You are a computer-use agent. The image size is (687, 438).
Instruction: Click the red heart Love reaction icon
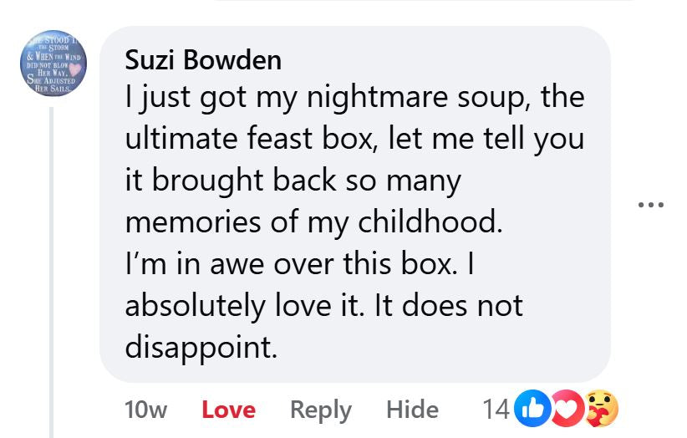pos(566,409)
